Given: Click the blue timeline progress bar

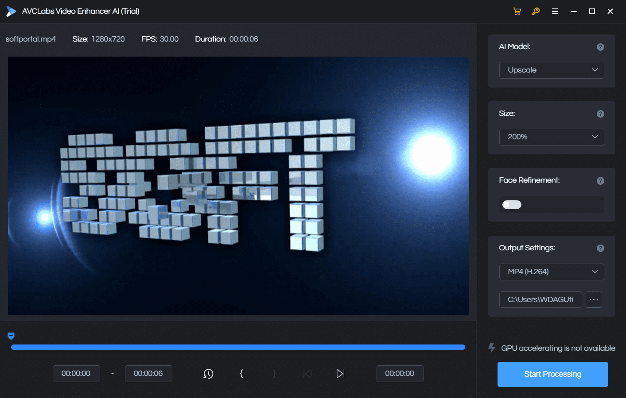Looking at the screenshot, I should point(238,347).
